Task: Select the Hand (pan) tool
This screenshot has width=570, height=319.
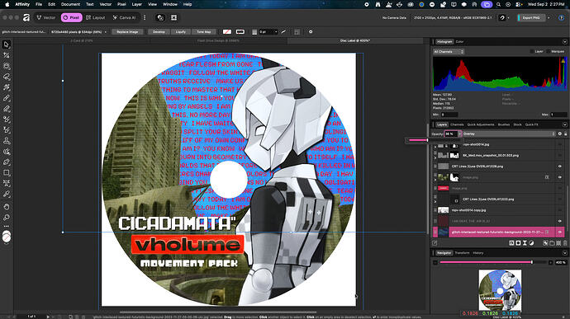Action: pos(6,207)
